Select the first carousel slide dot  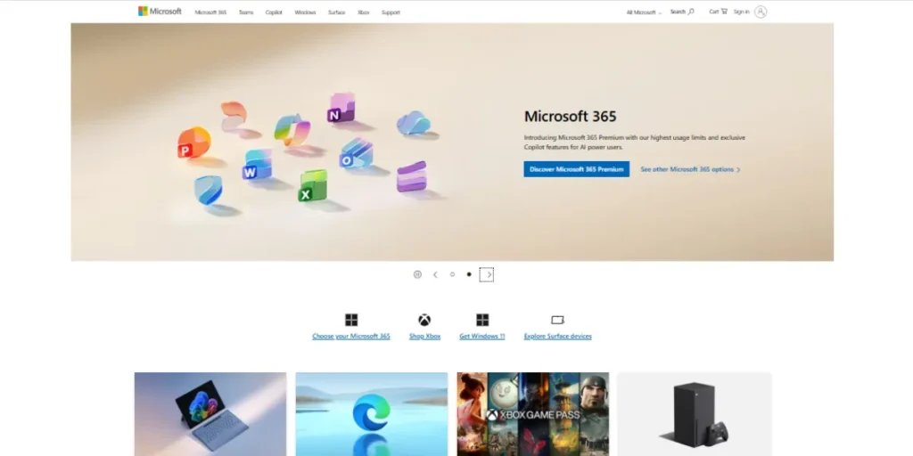coord(452,274)
